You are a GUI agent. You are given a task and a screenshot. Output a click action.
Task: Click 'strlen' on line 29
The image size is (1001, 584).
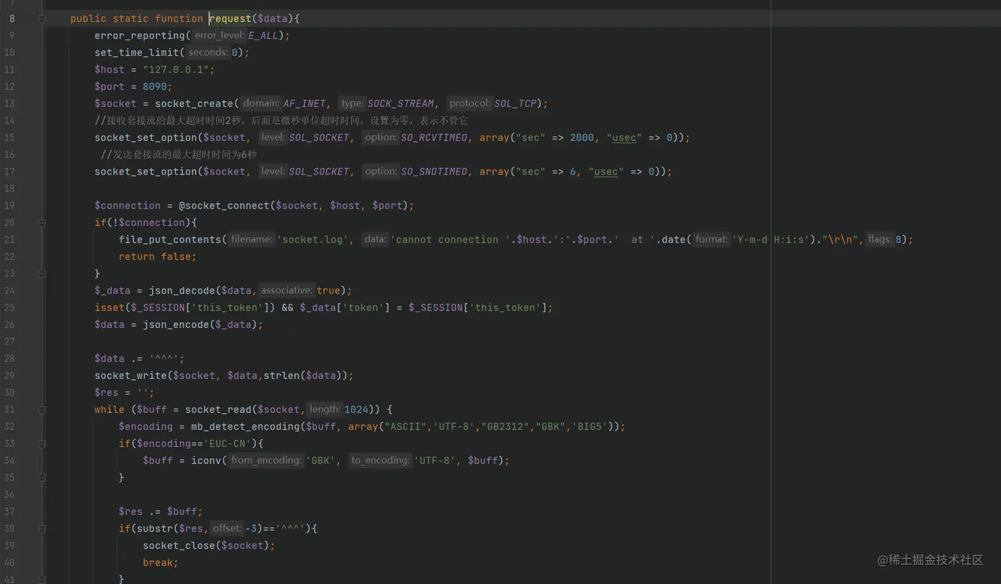point(281,376)
